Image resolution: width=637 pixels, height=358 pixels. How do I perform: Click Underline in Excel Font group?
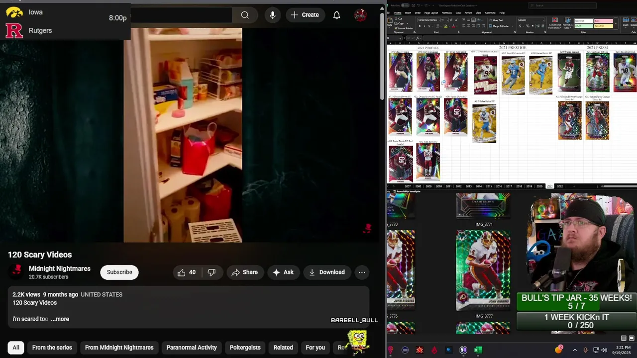[x=429, y=26]
